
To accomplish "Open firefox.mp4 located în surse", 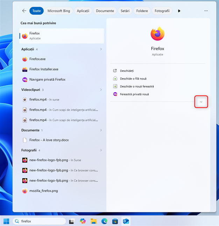I will 62,100.
